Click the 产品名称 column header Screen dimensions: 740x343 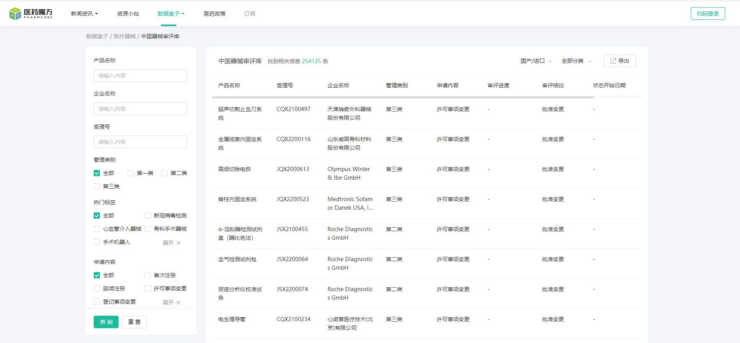point(229,85)
